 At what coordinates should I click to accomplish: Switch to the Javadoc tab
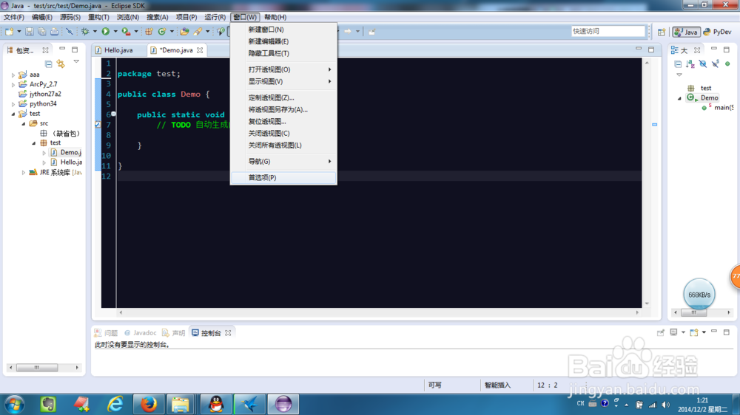point(140,332)
